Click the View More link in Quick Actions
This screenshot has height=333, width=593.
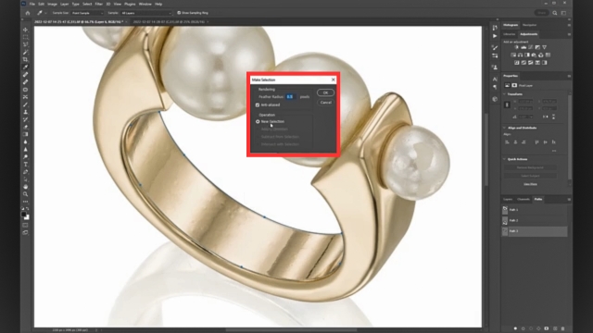tap(530, 184)
